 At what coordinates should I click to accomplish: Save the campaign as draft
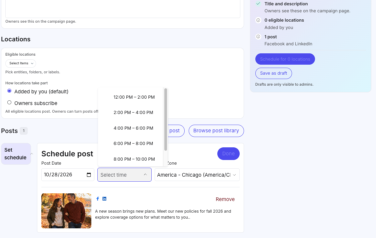click(x=274, y=73)
